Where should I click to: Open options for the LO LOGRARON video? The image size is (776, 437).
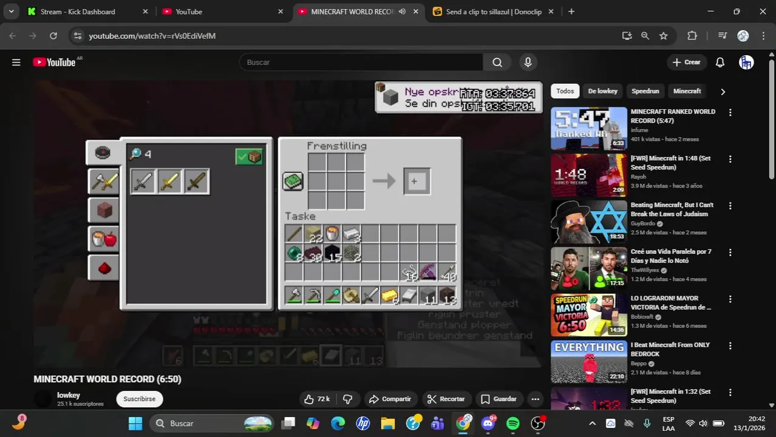click(x=730, y=299)
